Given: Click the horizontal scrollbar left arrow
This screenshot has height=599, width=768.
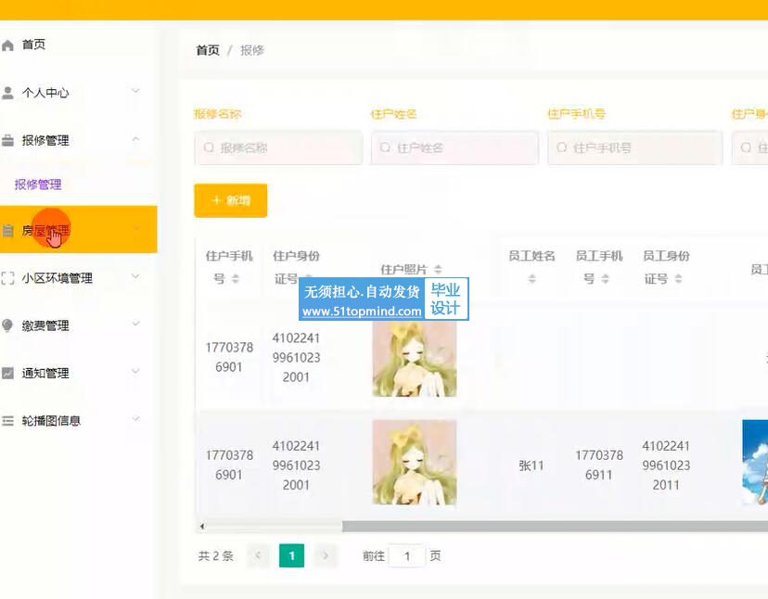Looking at the screenshot, I should coord(202,527).
